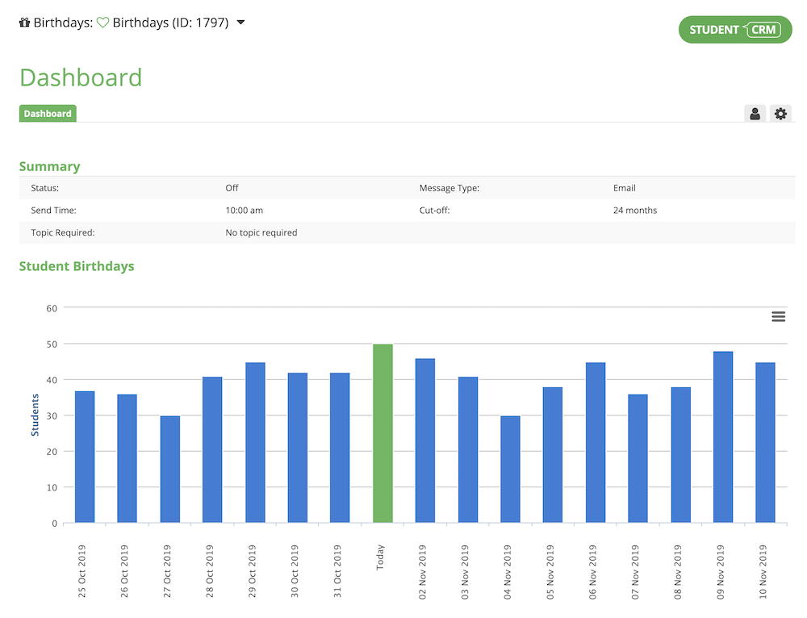Collapse the Summary section heading
The height and width of the screenshot is (618, 807).
49,166
